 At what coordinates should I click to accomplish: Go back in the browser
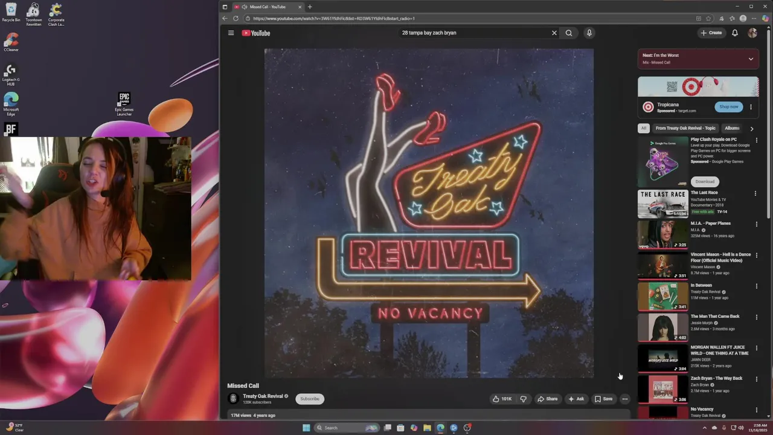click(x=225, y=18)
